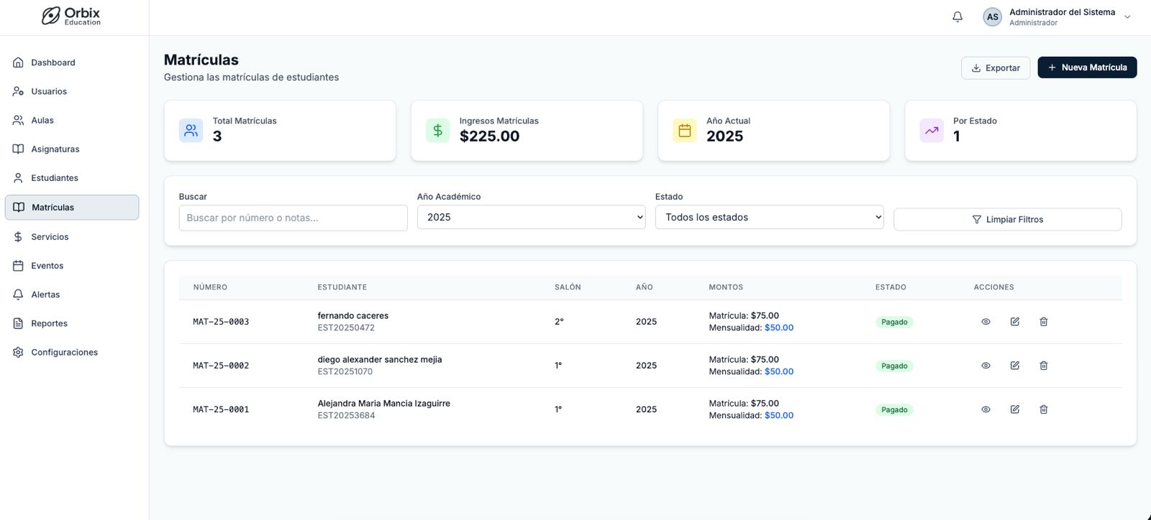This screenshot has width=1151, height=520.
Task: Edit fernando caceres enrollment record
Action: [1014, 322]
